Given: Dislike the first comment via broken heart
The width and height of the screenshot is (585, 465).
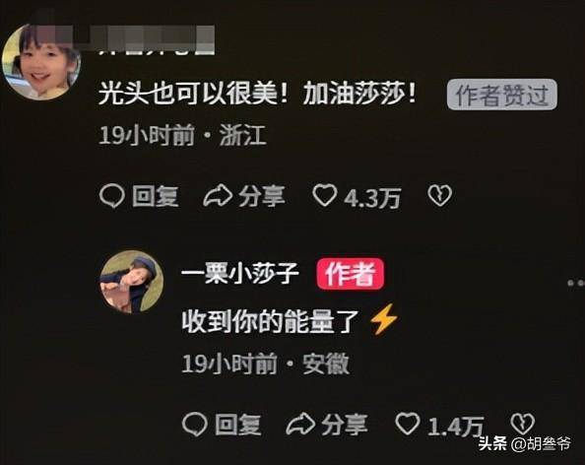Looking at the screenshot, I should pyautogui.click(x=440, y=195).
